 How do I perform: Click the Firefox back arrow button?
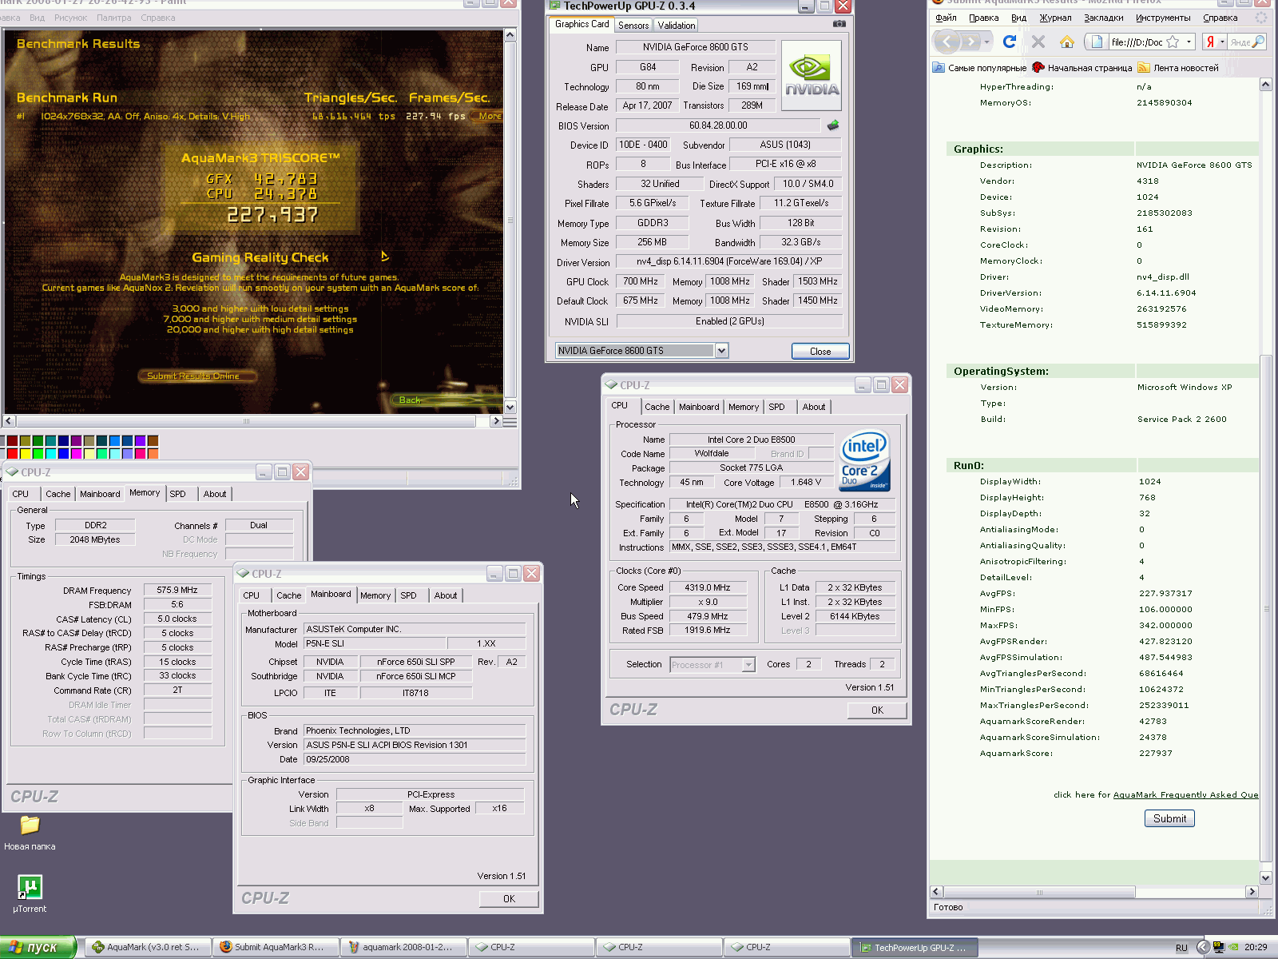pyautogui.click(x=947, y=42)
